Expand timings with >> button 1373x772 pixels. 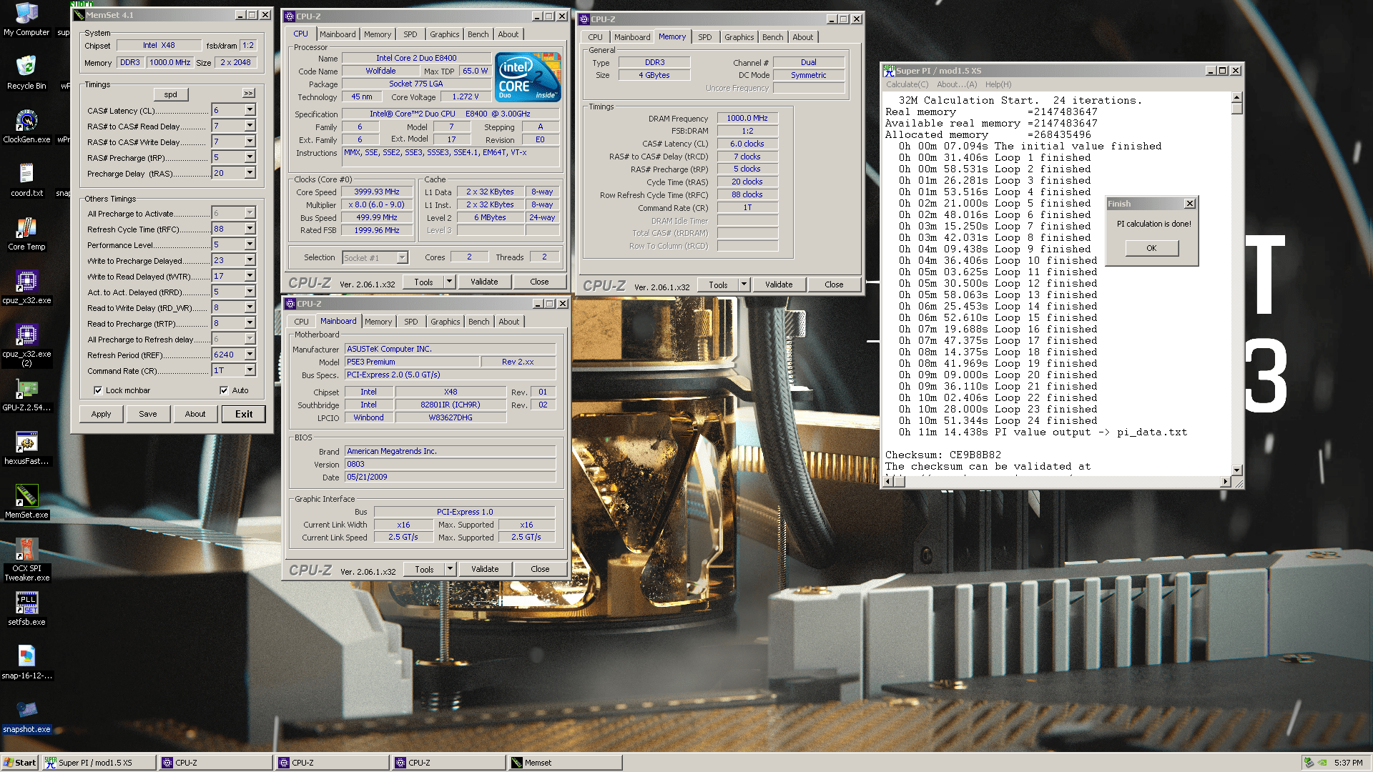[x=248, y=93]
